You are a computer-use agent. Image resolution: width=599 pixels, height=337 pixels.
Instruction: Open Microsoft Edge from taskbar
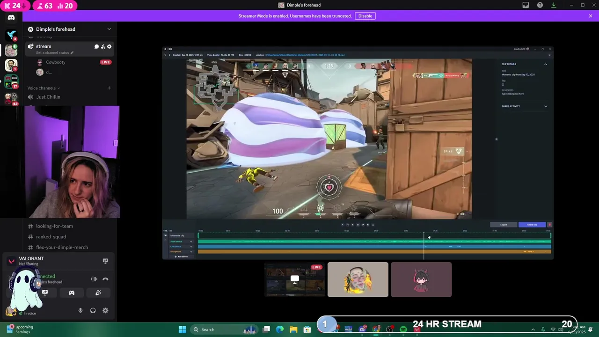[280, 330]
